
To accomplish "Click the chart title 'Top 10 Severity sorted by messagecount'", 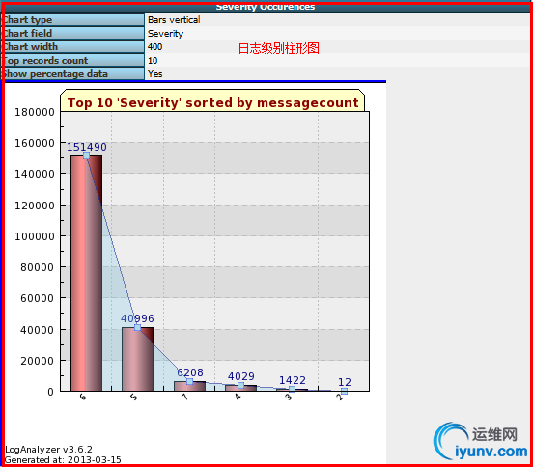I will coord(212,102).
